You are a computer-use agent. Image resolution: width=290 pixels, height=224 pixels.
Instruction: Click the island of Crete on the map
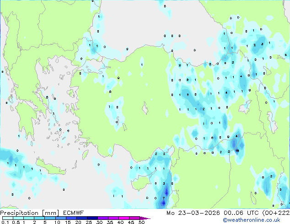click(50, 168)
